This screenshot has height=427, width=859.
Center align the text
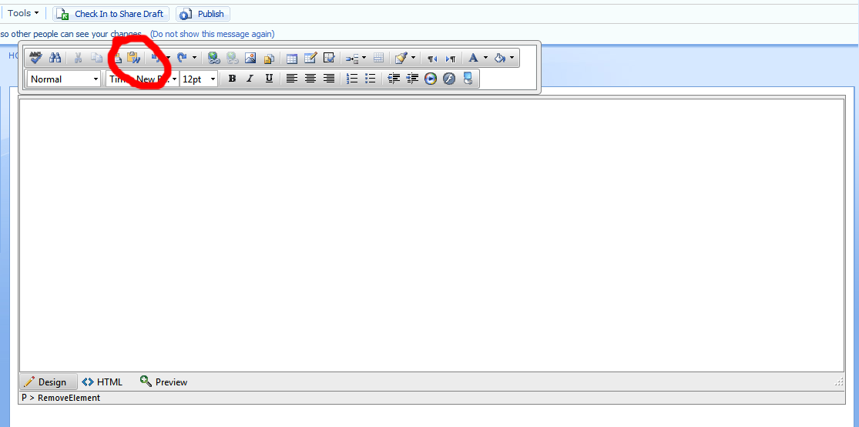click(x=310, y=79)
